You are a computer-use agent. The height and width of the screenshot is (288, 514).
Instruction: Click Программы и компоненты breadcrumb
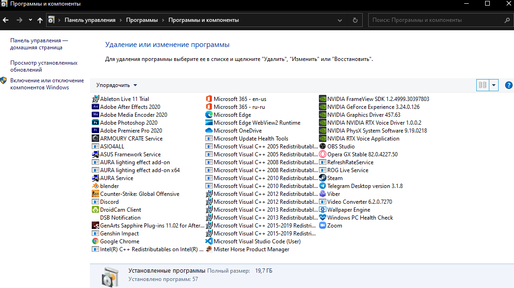coord(203,20)
